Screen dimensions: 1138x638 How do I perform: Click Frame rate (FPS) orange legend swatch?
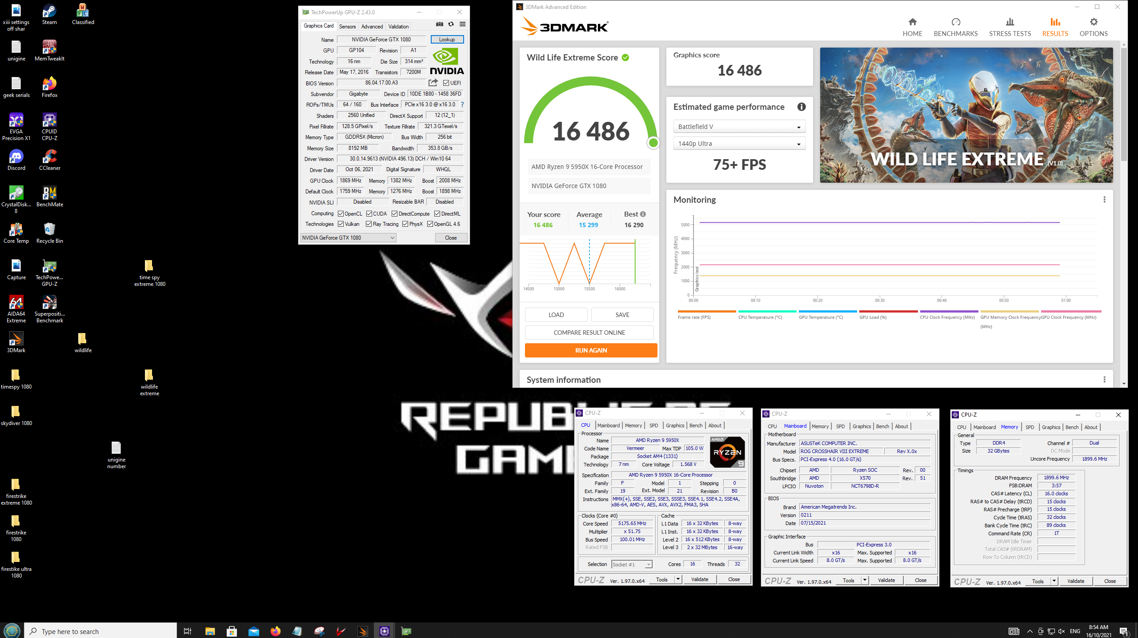tap(707, 311)
